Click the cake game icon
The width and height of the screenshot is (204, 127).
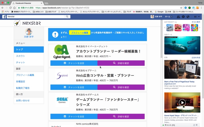pyautogui.click(x=178, y=28)
